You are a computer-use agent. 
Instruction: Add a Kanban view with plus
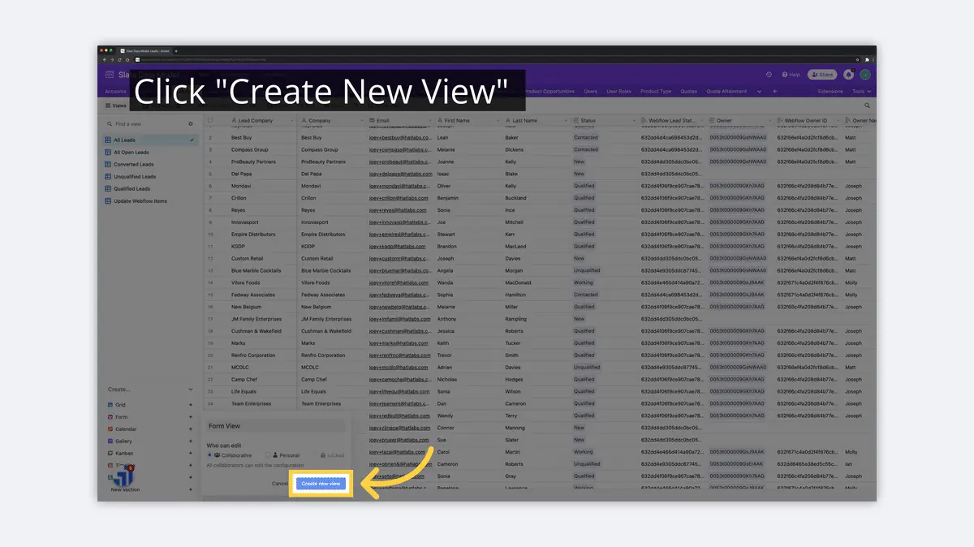191,454
